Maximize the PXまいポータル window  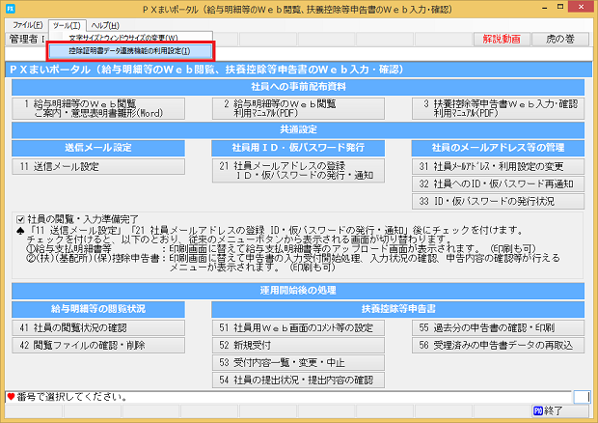(x=560, y=7)
